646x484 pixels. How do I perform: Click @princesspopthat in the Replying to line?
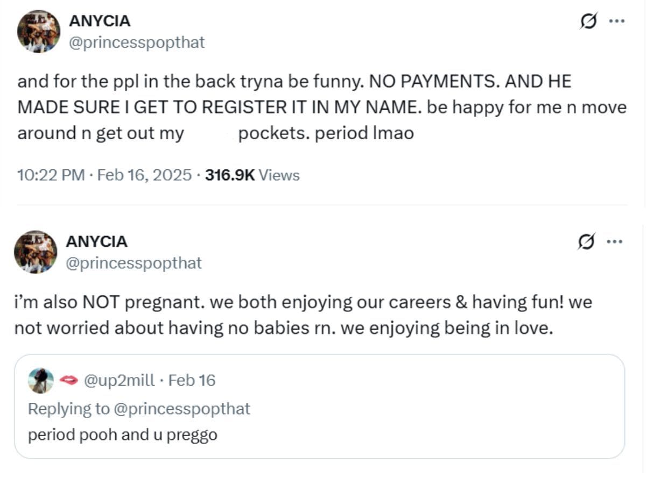tap(181, 409)
